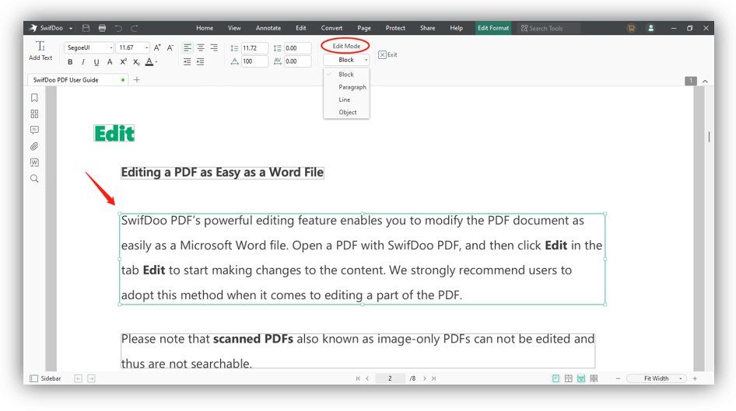This screenshot has height=411, width=736.
Task: Go to the previous page
Action: (367, 378)
